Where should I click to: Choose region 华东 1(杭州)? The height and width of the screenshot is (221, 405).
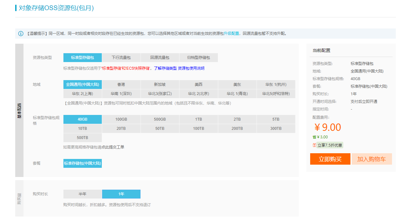pos(276,85)
